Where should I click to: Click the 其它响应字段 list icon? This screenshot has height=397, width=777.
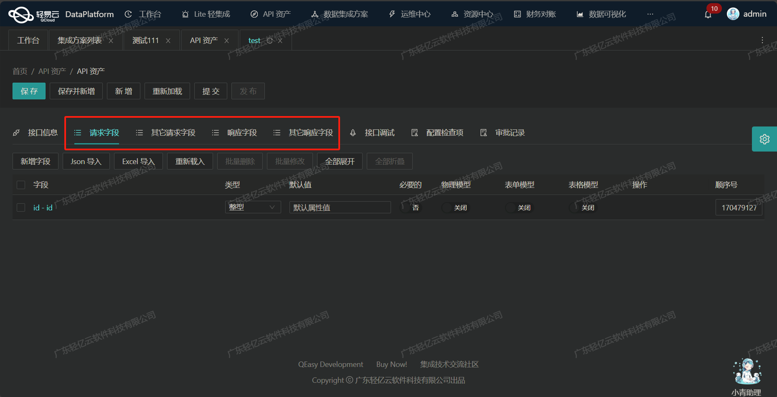point(277,133)
